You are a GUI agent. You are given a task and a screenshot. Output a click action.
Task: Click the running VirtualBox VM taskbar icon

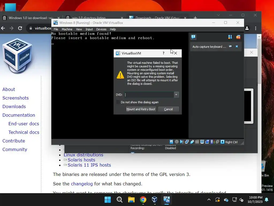tap(166, 200)
